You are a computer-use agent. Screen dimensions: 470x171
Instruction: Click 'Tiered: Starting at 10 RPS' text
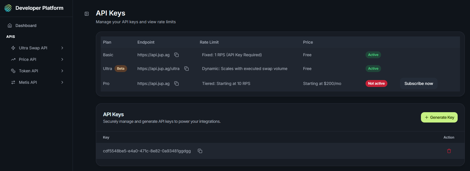(226, 83)
